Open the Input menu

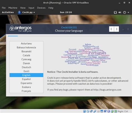pos(31,8)
